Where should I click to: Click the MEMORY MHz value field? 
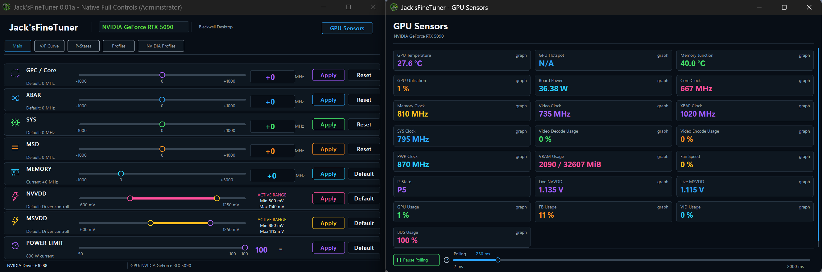(273, 175)
